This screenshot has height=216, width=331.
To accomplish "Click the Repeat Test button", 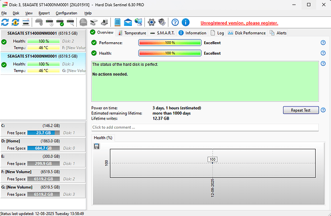I will pos(301,110).
